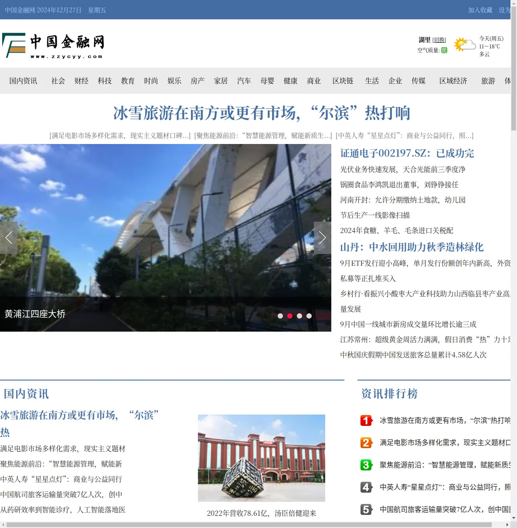
Task: Open the 科技 nav menu item
Action: [x=105, y=81]
